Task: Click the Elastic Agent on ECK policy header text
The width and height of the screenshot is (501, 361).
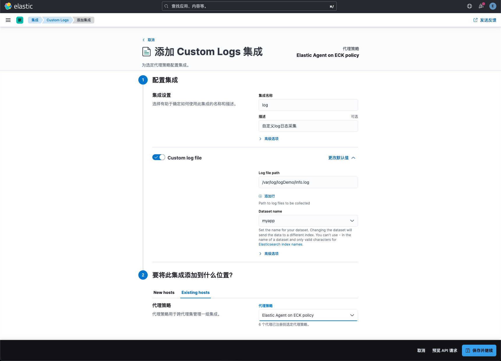Action: pos(328,55)
